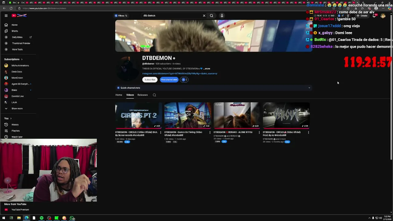Image resolution: width=393 pixels, height=221 pixels.
Task: Open Windows Start menu
Action: coord(4,218)
